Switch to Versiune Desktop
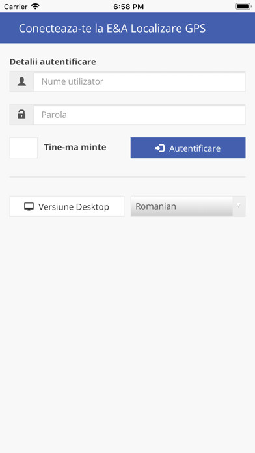 tap(67, 206)
